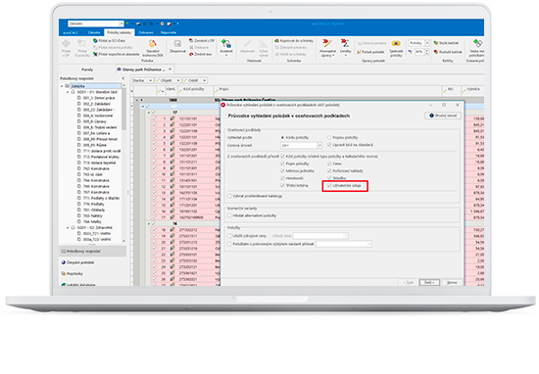Select Kódu položky radio option
Image resolution: width=539 pixels, height=374 pixels.
click(x=283, y=137)
